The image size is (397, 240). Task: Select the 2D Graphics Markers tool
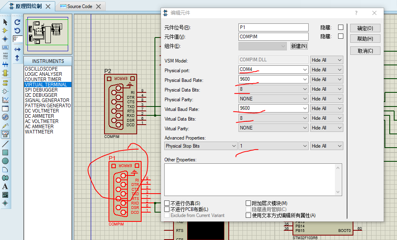point(5,203)
